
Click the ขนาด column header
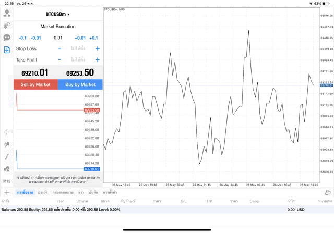(105, 201)
